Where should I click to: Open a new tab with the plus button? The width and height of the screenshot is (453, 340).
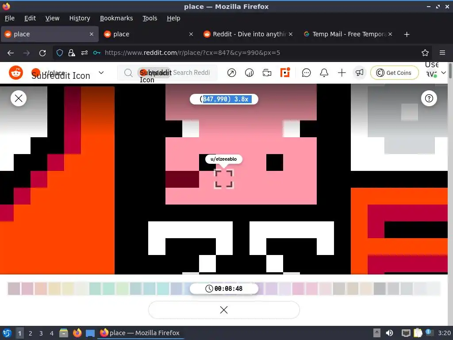coord(407,35)
